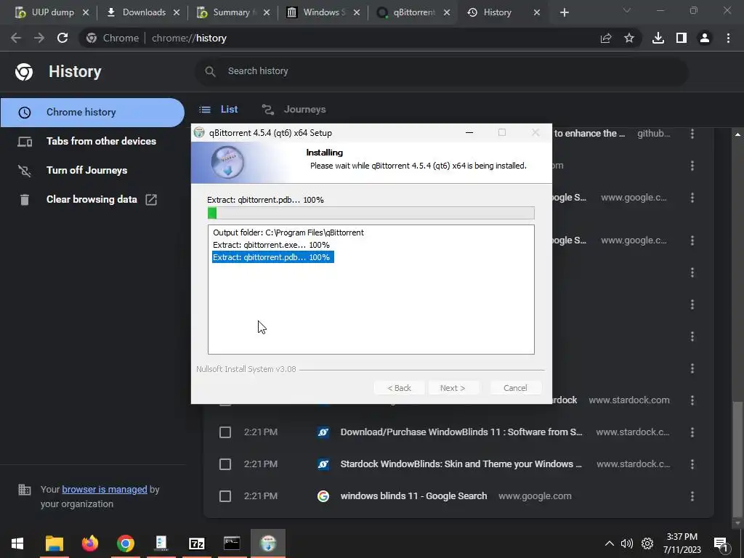Select highlighted 'Extract: qbittorrent.pdb... 100%' log line
This screenshot has width=744, height=558.
[x=273, y=257]
